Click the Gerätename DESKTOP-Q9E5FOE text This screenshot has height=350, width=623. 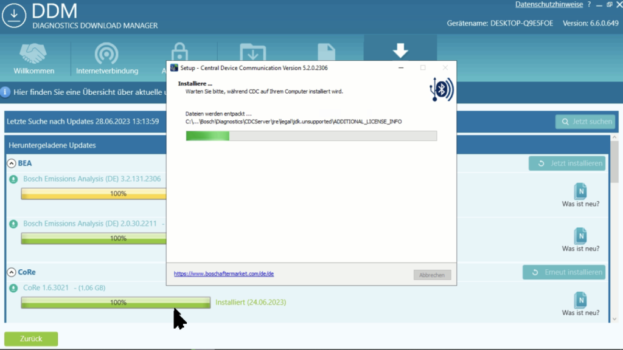(500, 24)
